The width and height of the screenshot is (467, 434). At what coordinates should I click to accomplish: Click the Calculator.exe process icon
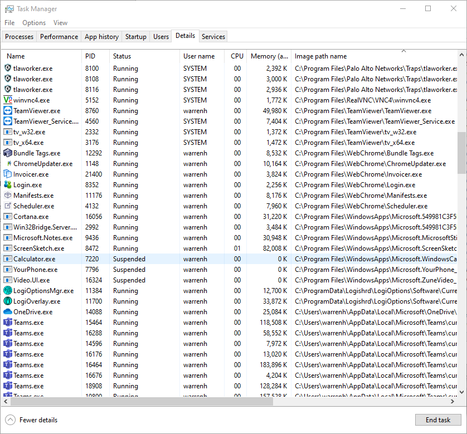[8, 259]
